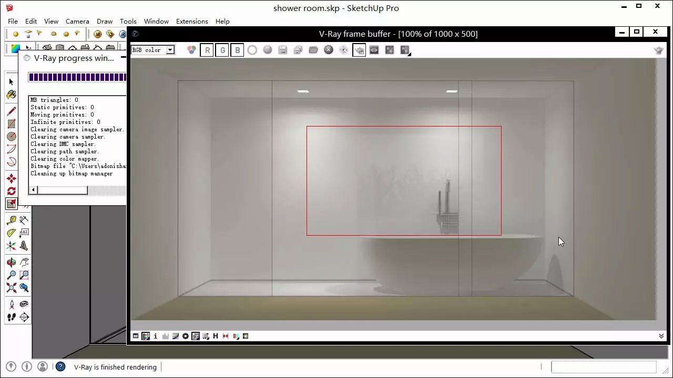Click the V-Ray render progress bar
This screenshot has width=673, height=378.
(77, 77)
